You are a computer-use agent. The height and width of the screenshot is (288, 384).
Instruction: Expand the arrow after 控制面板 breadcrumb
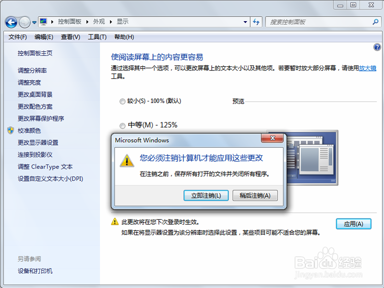point(87,22)
